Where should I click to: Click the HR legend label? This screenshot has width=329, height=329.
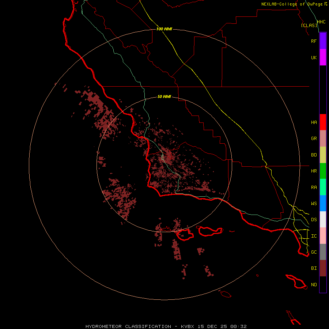(x=314, y=171)
